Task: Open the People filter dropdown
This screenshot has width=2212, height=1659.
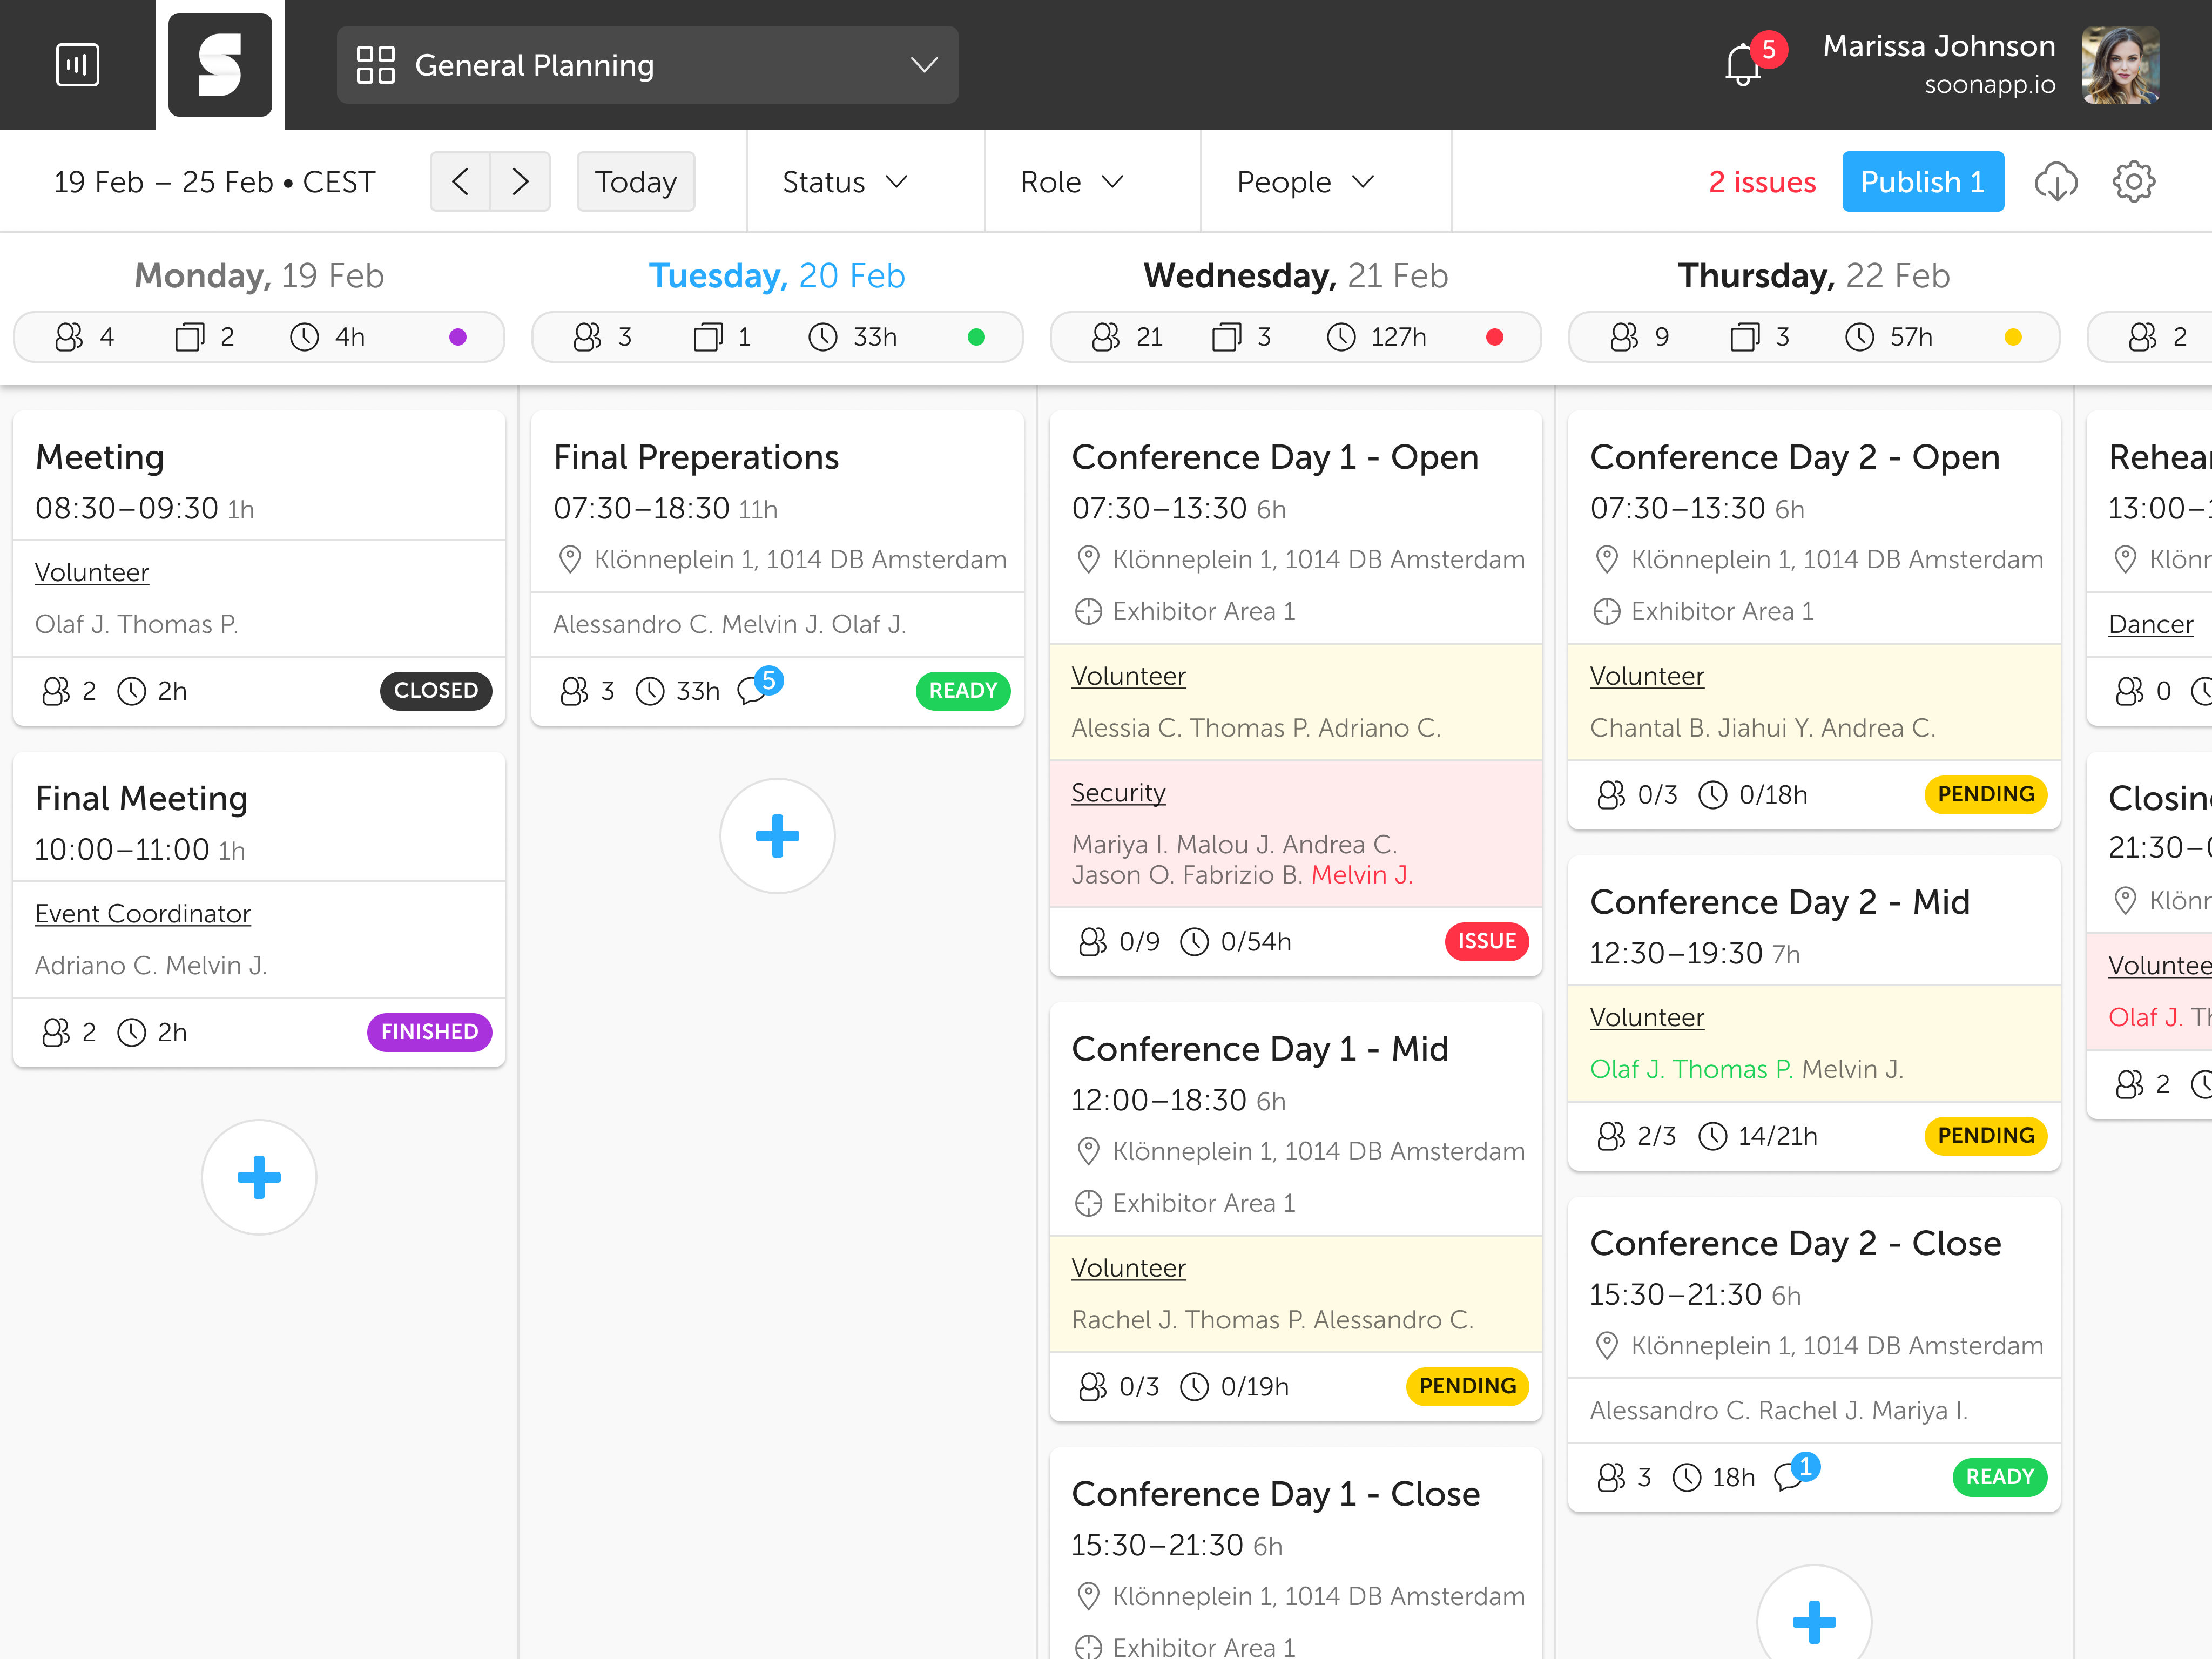Action: [1305, 182]
